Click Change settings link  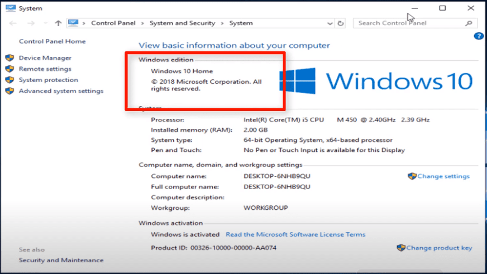coord(443,176)
